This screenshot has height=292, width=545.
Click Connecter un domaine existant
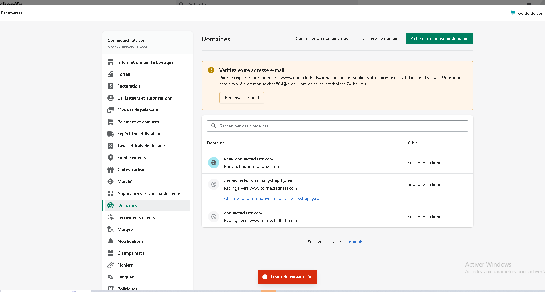point(326,38)
